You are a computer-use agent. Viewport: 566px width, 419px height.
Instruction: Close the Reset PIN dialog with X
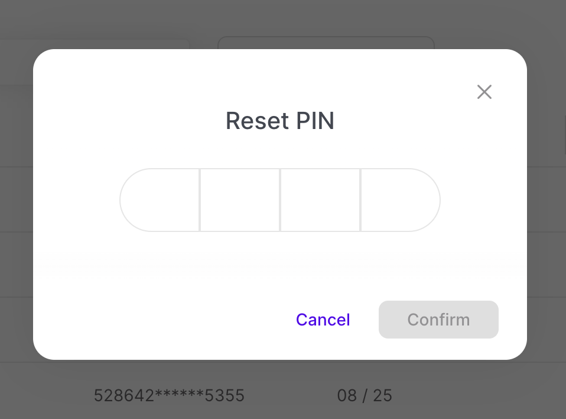point(484,92)
